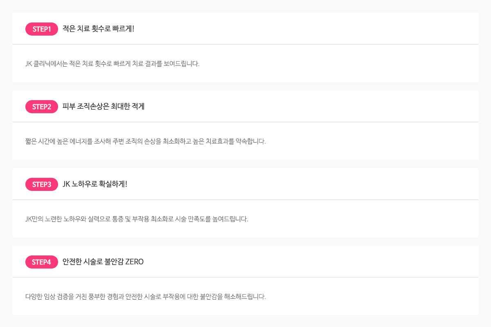Click the divider line under STEP4 heading
This screenshot has height=327, width=491.
click(x=245, y=277)
